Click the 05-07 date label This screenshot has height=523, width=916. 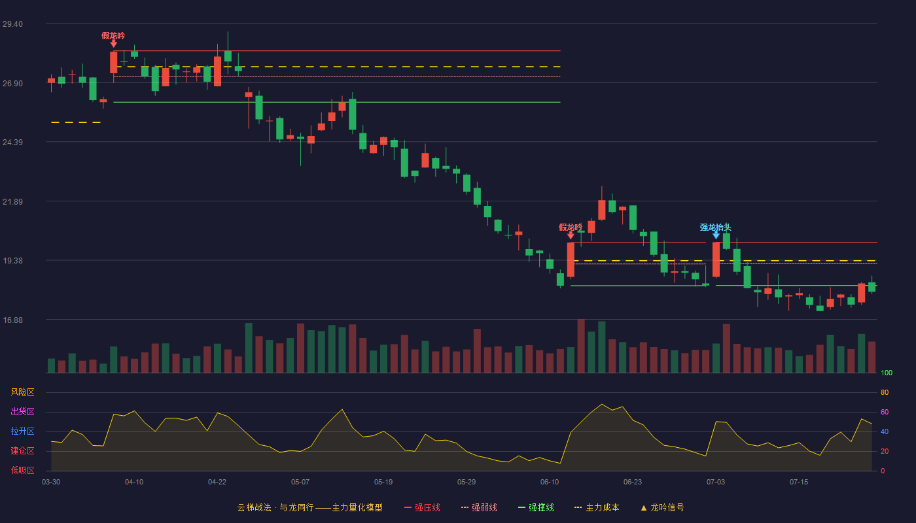click(x=300, y=482)
